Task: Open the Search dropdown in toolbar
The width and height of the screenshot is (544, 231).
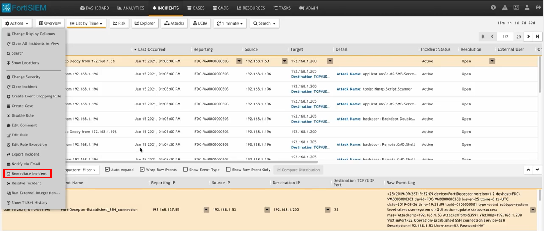Action: tap(264, 23)
